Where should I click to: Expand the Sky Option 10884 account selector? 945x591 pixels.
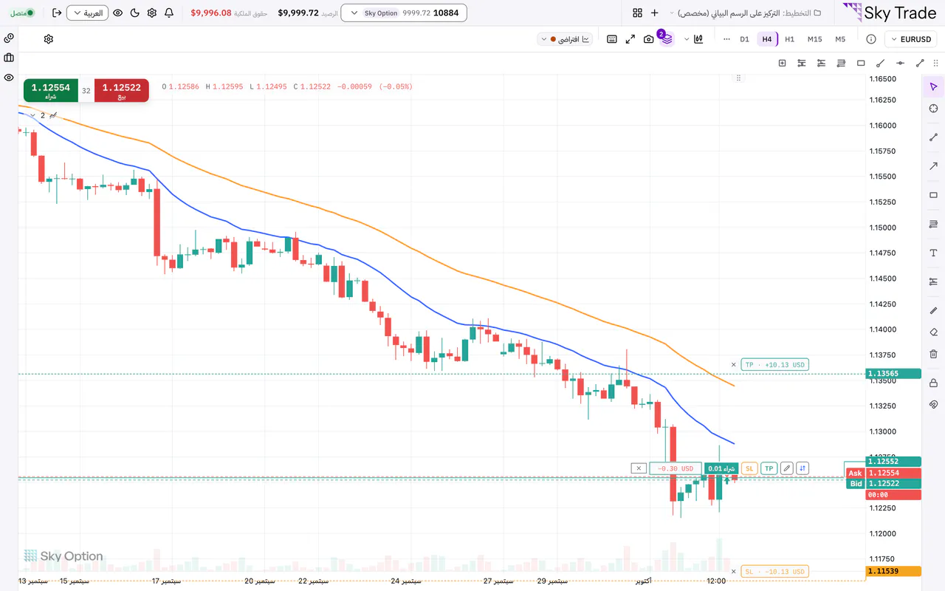[x=404, y=13]
